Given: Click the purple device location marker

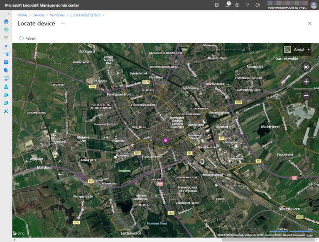Looking at the screenshot, I should tap(165, 140).
